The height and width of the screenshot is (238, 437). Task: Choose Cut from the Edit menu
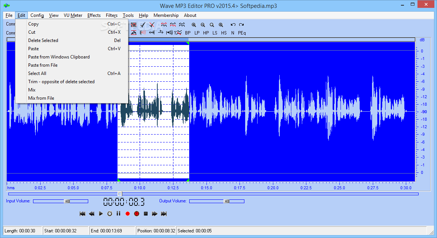tap(72, 32)
